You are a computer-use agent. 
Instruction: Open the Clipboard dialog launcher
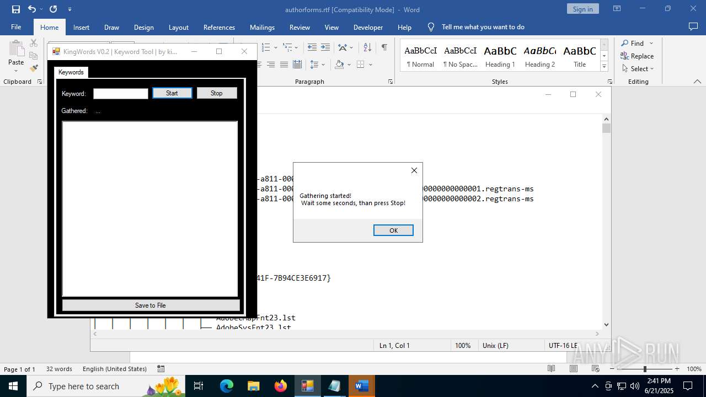tap(40, 82)
